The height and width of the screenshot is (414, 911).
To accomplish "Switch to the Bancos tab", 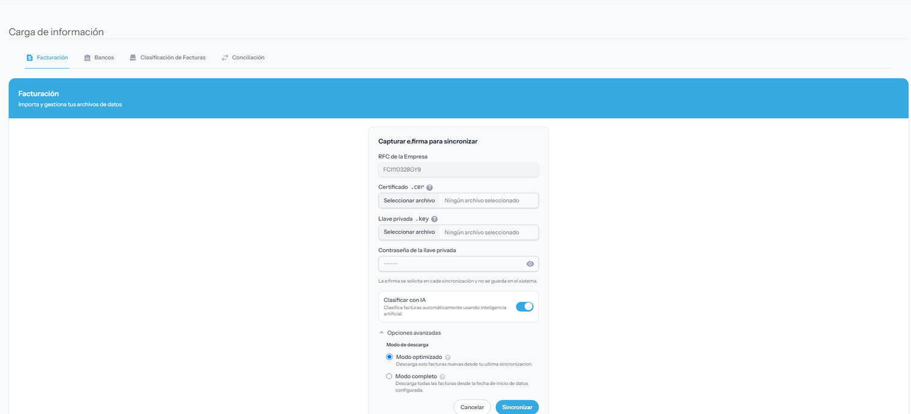I will (99, 58).
